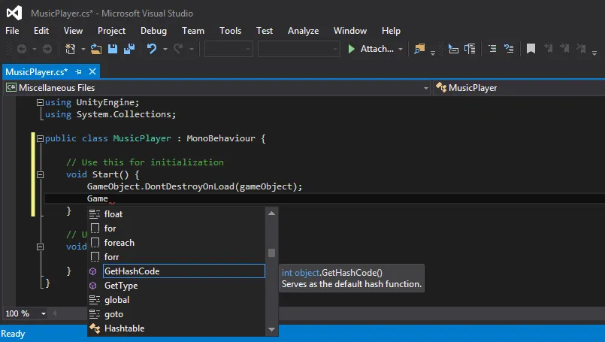This screenshot has width=605, height=342.
Task: Click the clear bookmarks icon
Action: point(581,49)
